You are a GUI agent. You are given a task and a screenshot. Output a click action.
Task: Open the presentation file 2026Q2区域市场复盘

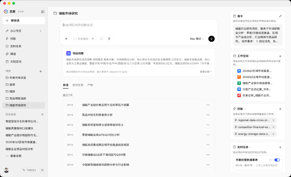[x=254, y=77]
